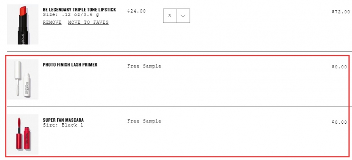Click the mascara Size: Black 1 text
Image resolution: width=352 pixels, height=160 pixels.
coord(63,125)
